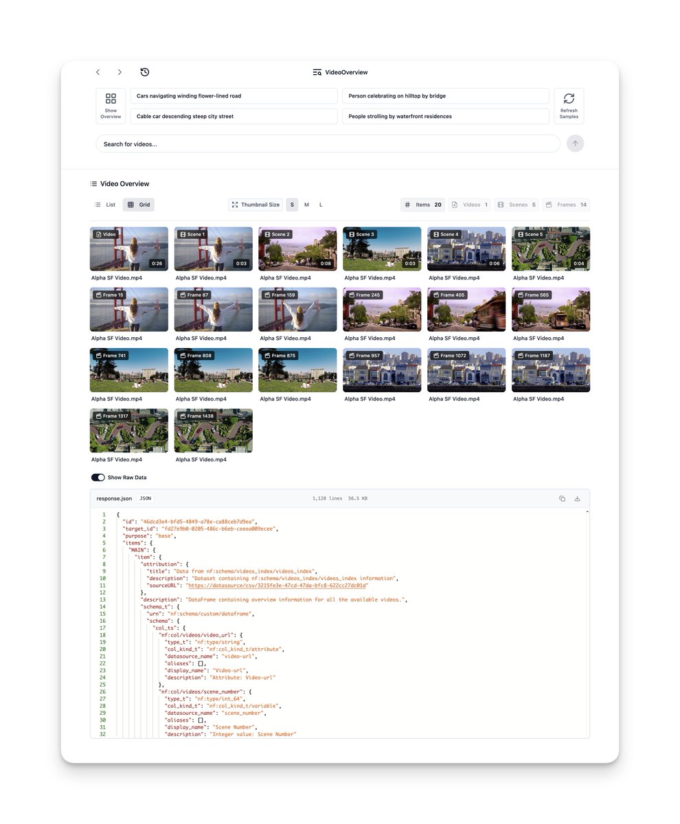Open the Frame 87 thumbnail
Screen dimensions: 680x824
[x=214, y=310]
